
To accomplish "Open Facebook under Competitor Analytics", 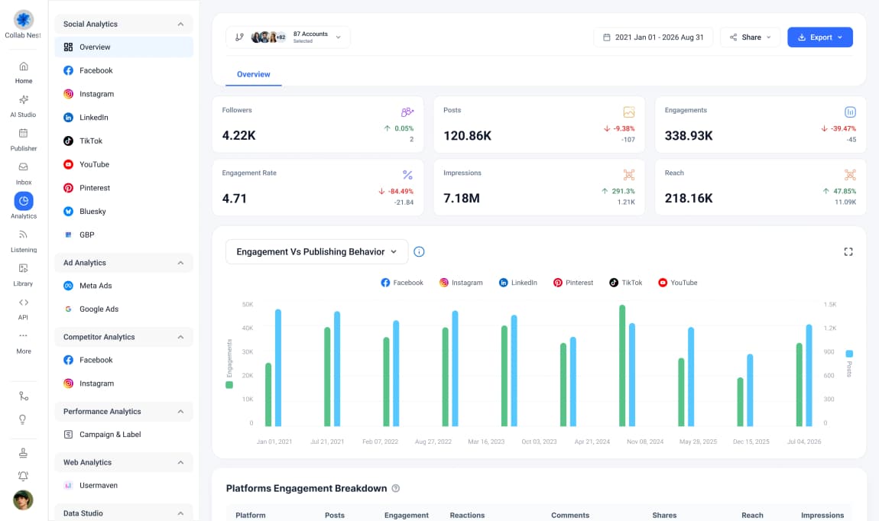I will click(x=124, y=361).
